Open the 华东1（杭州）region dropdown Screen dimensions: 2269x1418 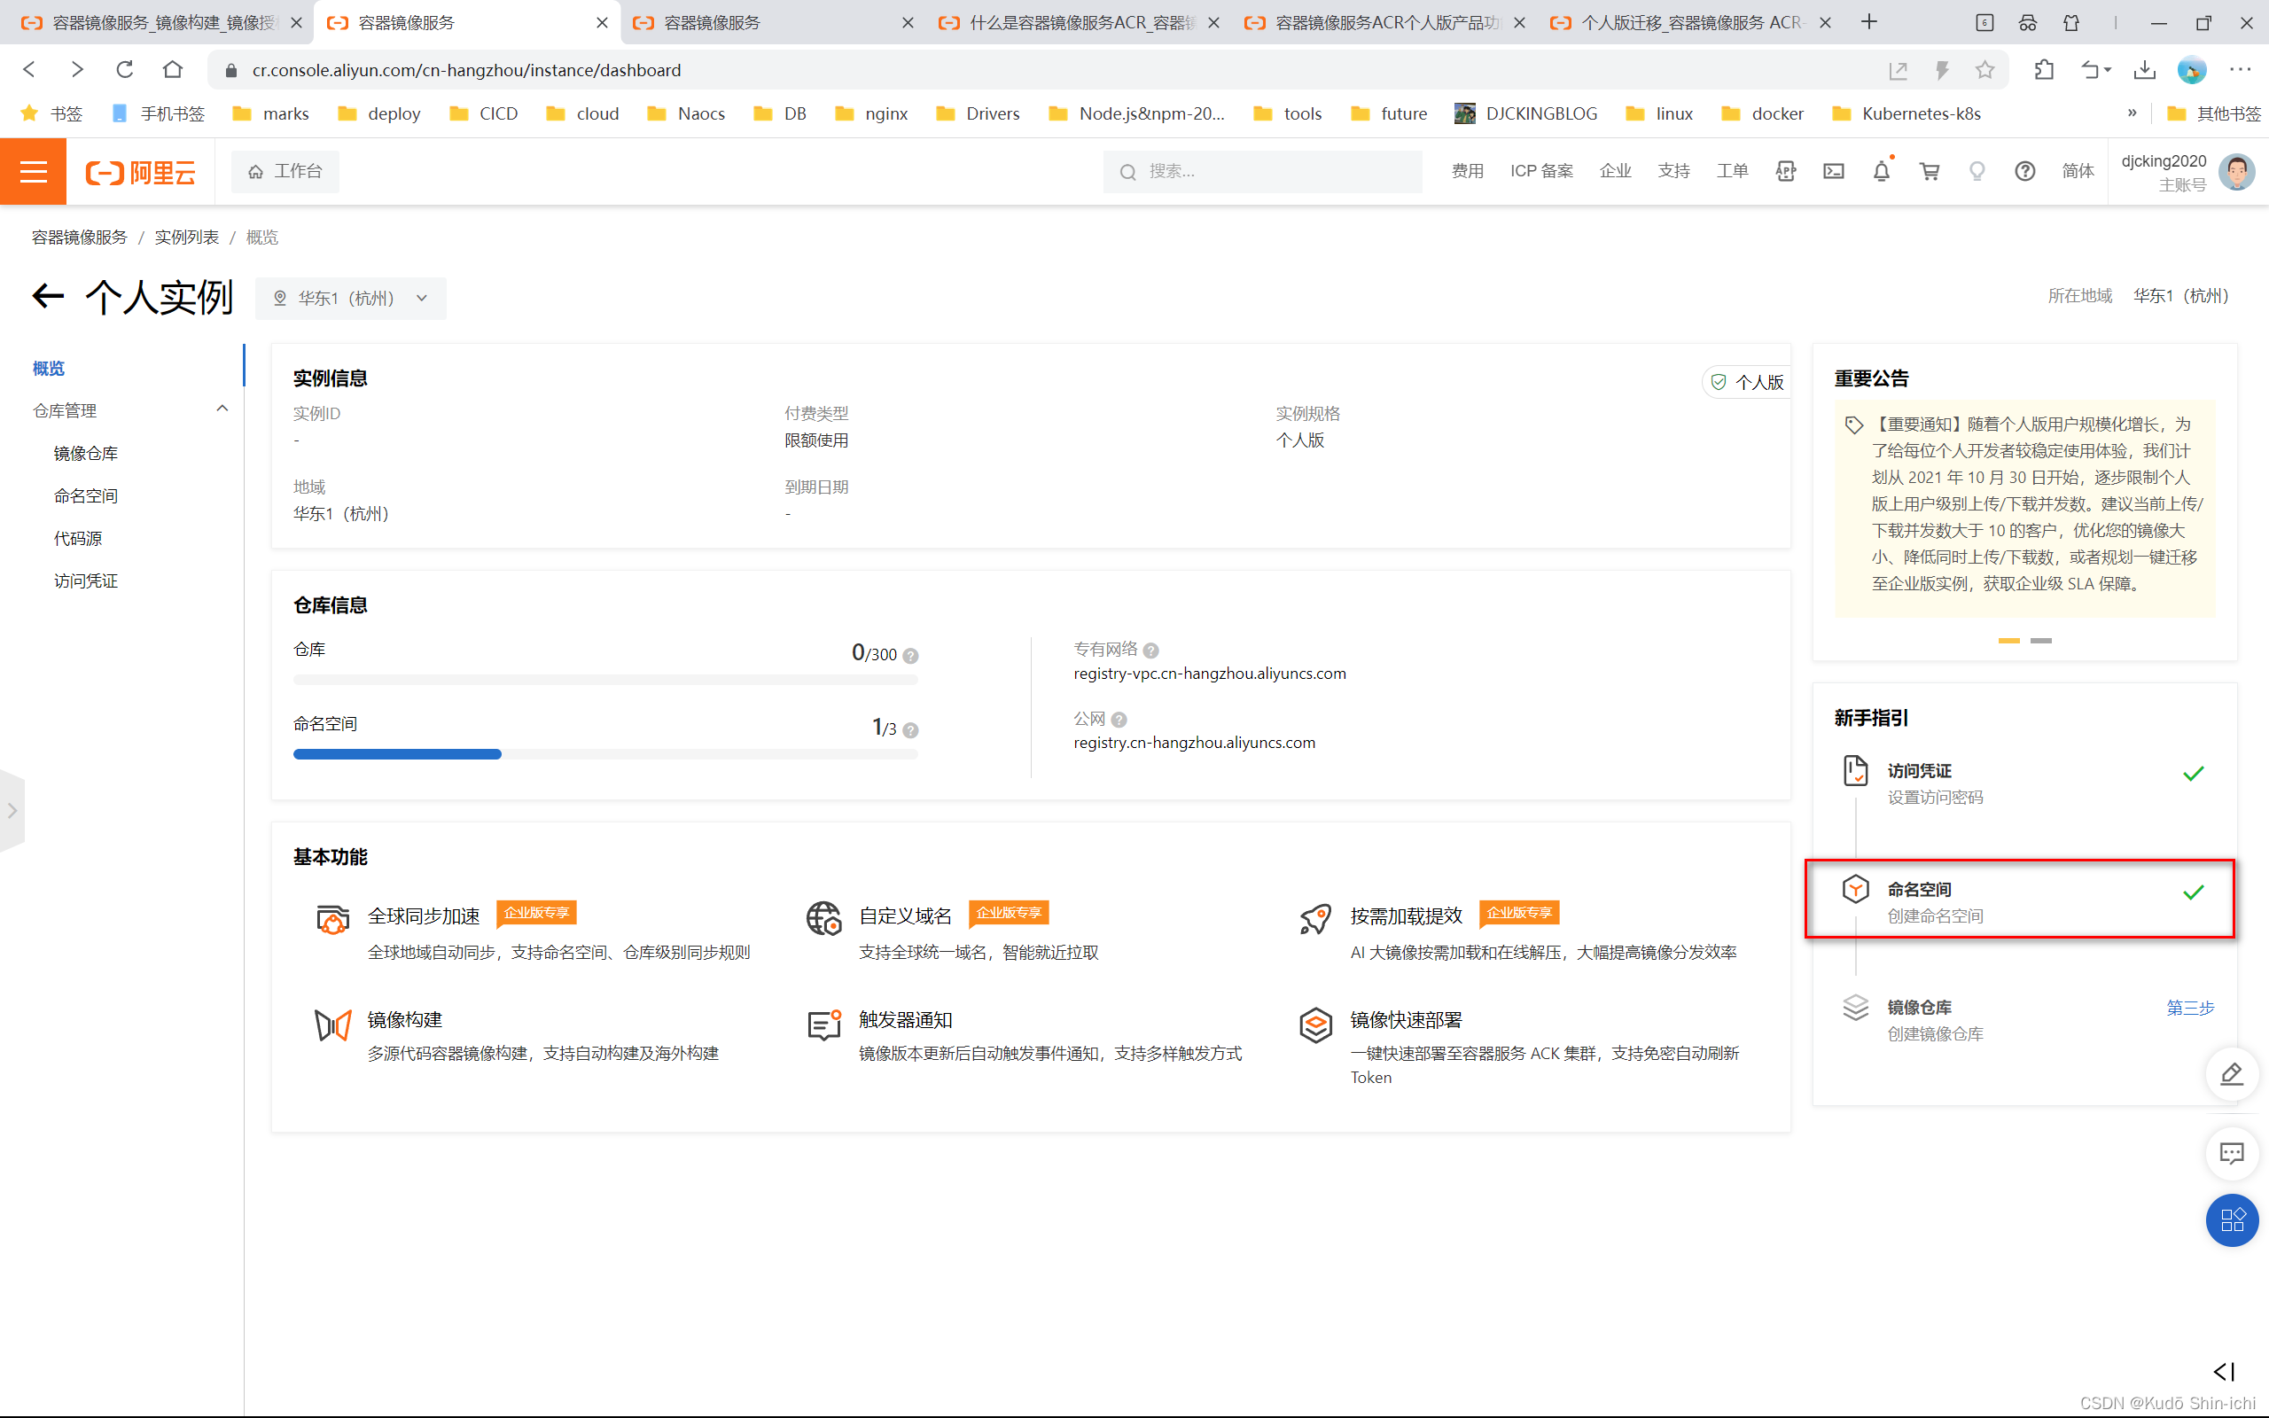[351, 299]
